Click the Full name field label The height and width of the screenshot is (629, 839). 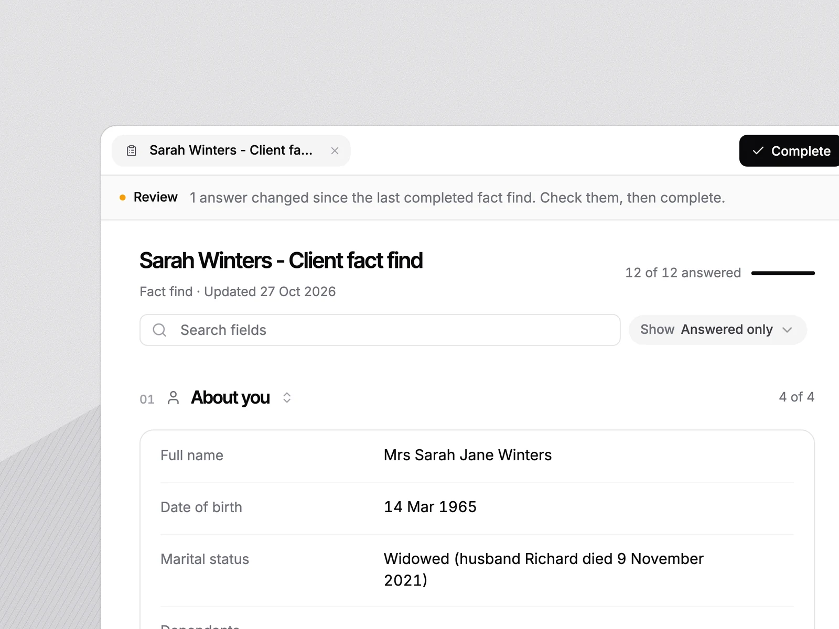[192, 456]
